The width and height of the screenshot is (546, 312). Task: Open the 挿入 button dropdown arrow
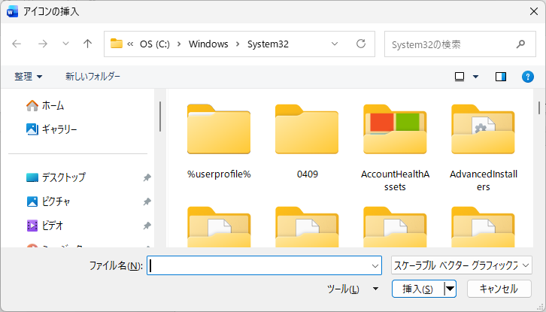pos(450,289)
